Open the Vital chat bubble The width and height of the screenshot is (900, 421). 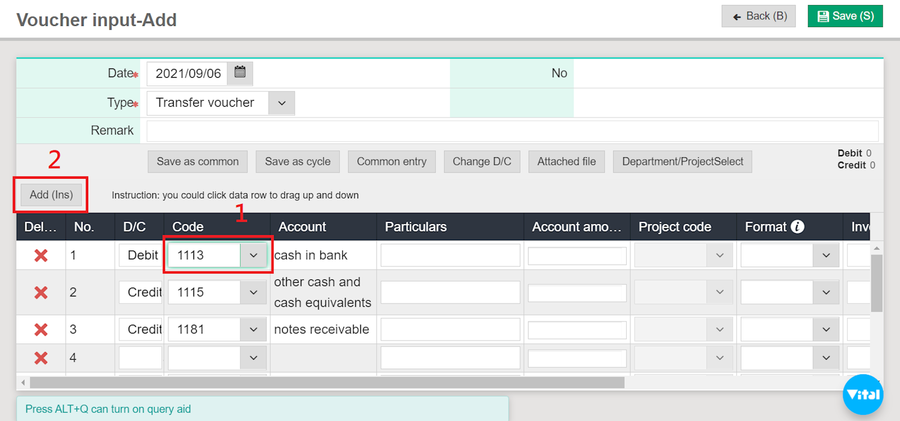pos(863,395)
